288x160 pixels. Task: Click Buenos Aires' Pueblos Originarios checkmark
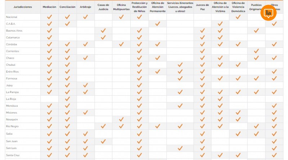[x=256, y=31]
